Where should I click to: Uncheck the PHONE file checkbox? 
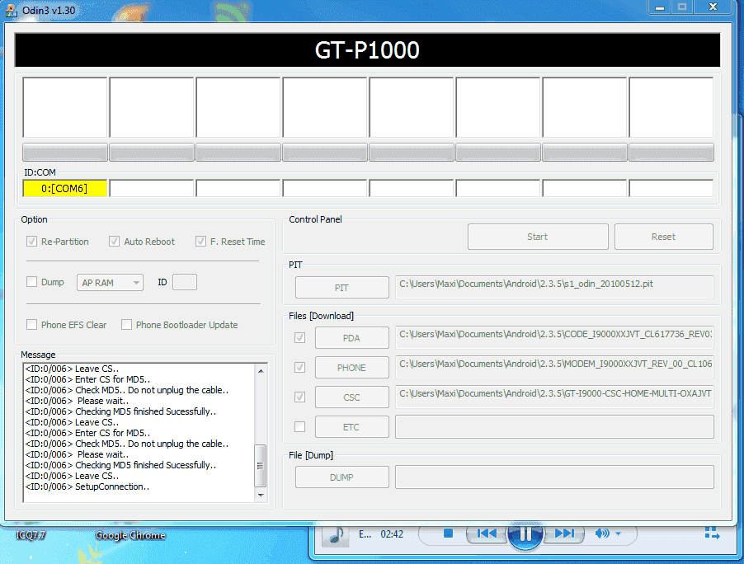[300, 368]
